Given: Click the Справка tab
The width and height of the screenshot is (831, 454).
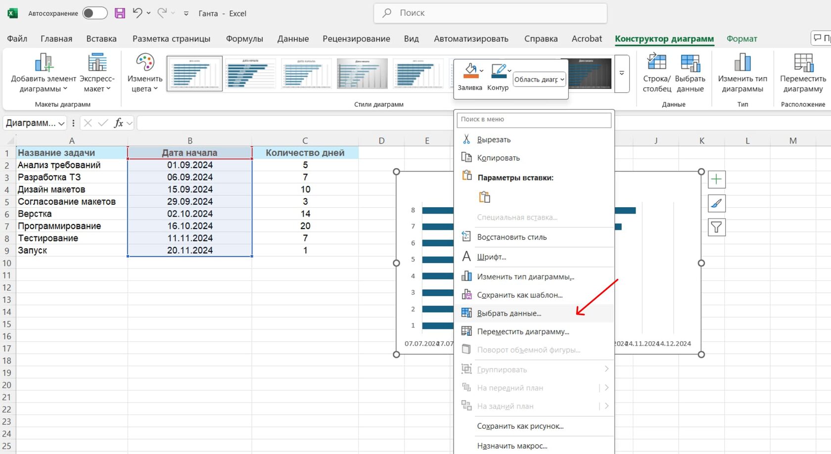Looking at the screenshot, I should point(541,39).
